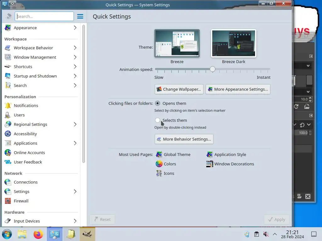
Task: Click the sidebar vertical scrollbar
Action: [x=84, y=94]
